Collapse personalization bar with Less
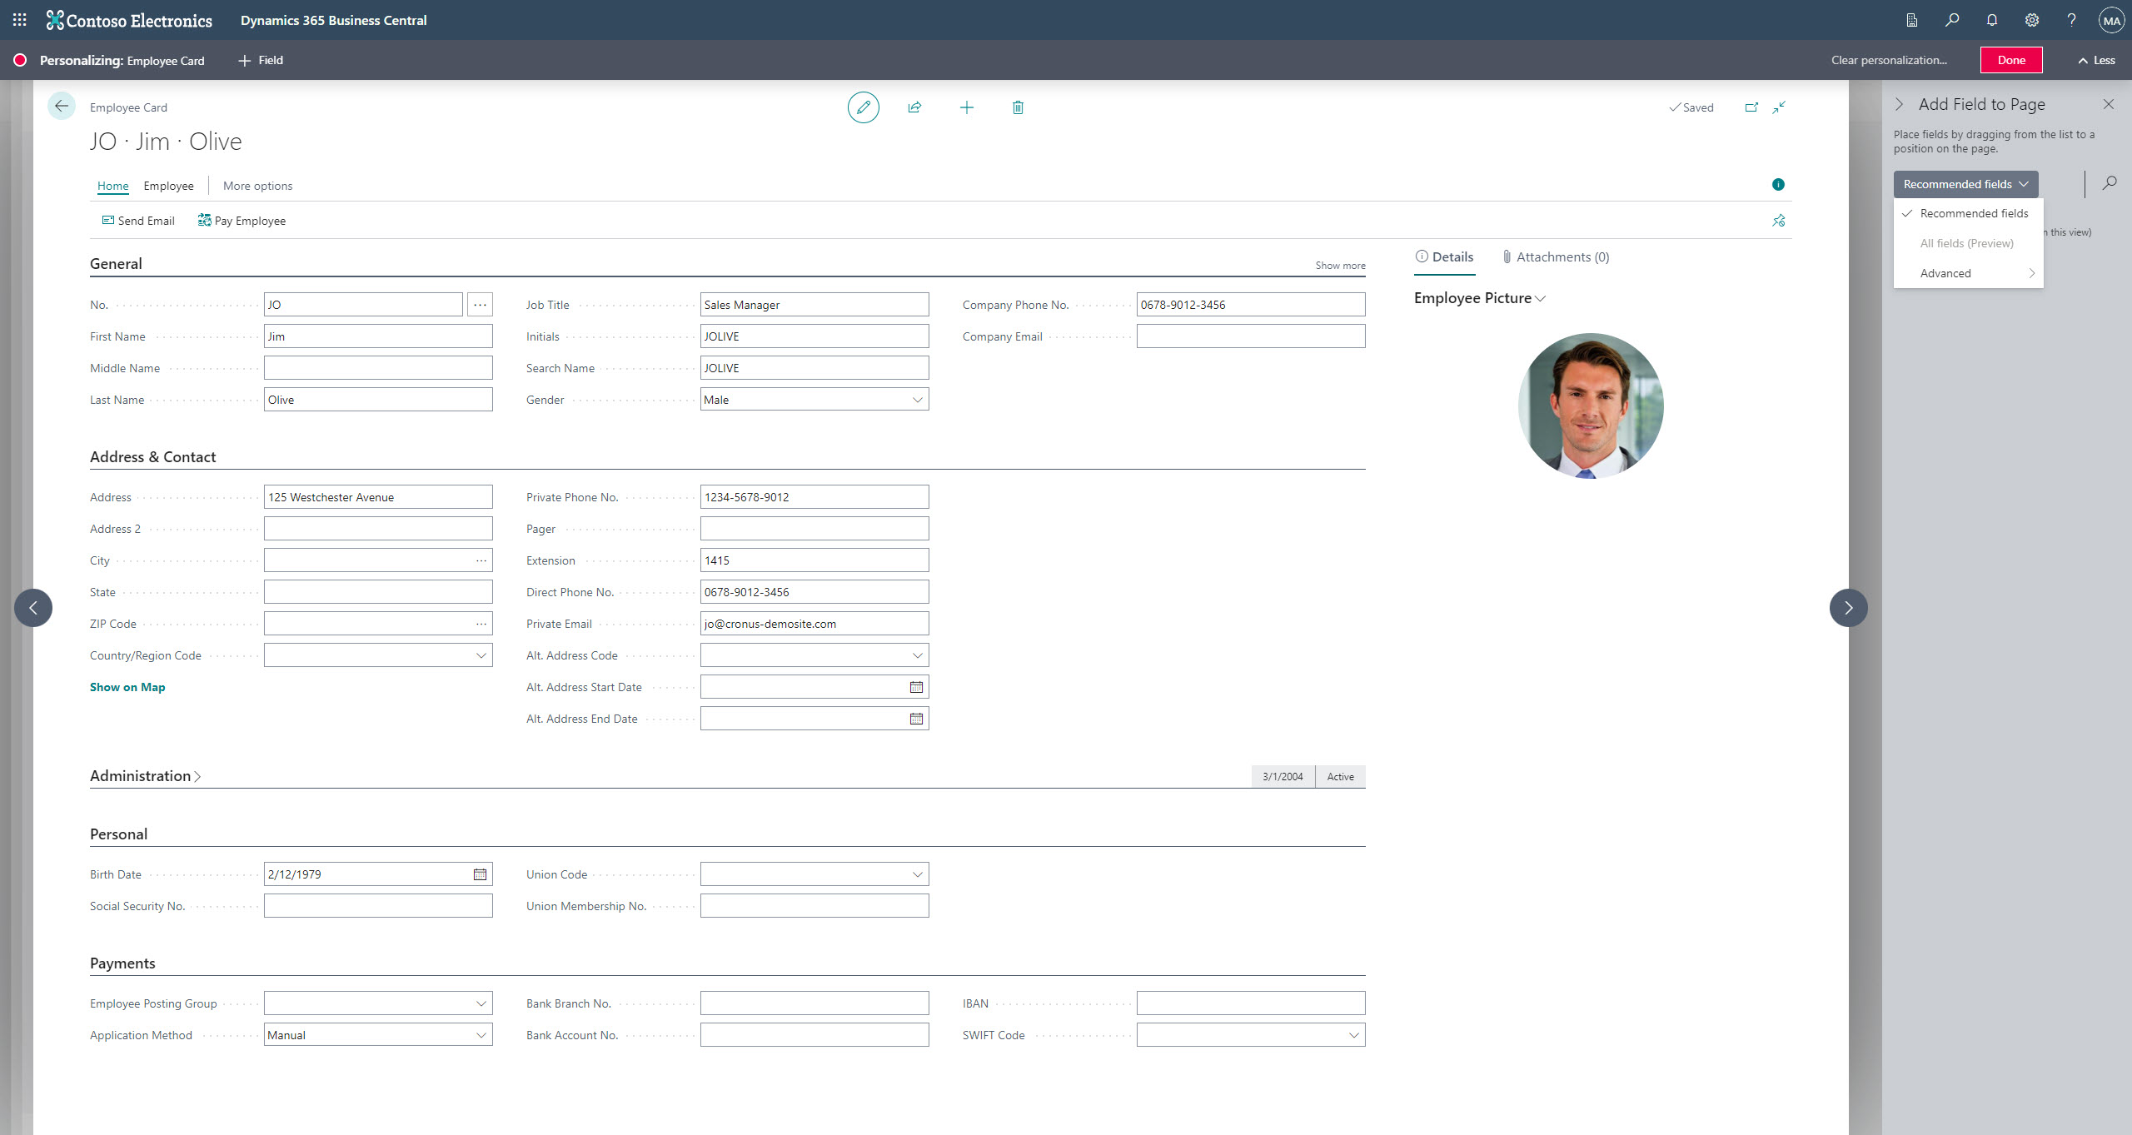 pos(2096,60)
